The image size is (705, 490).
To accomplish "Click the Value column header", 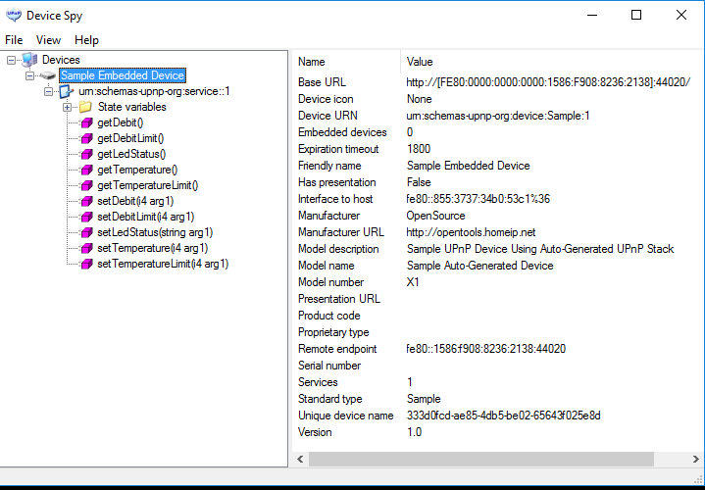I will (420, 62).
